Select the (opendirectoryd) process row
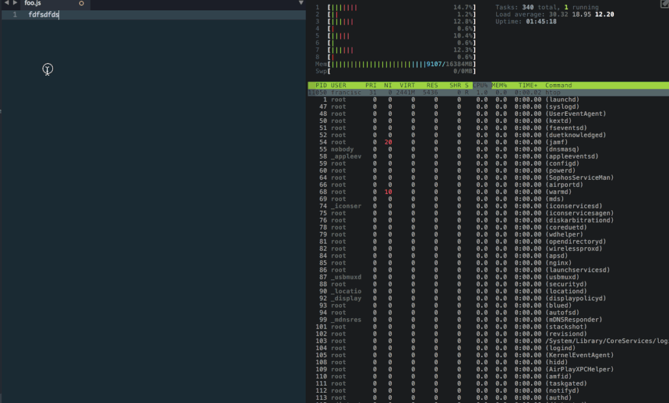 488,241
